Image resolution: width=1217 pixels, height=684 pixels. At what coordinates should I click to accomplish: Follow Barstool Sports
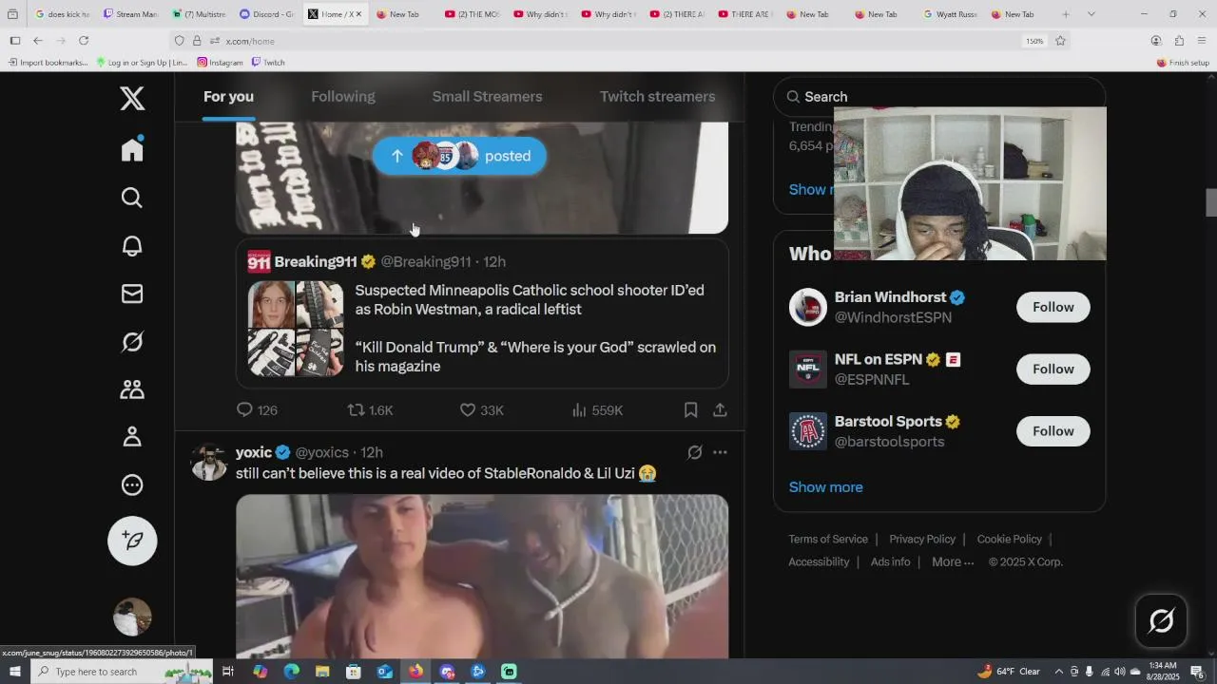tap(1053, 431)
